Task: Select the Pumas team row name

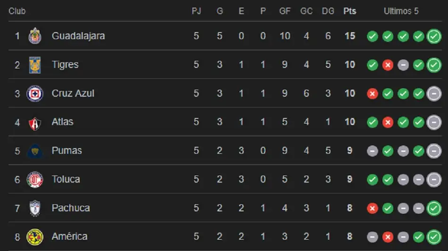Action: 67,151
